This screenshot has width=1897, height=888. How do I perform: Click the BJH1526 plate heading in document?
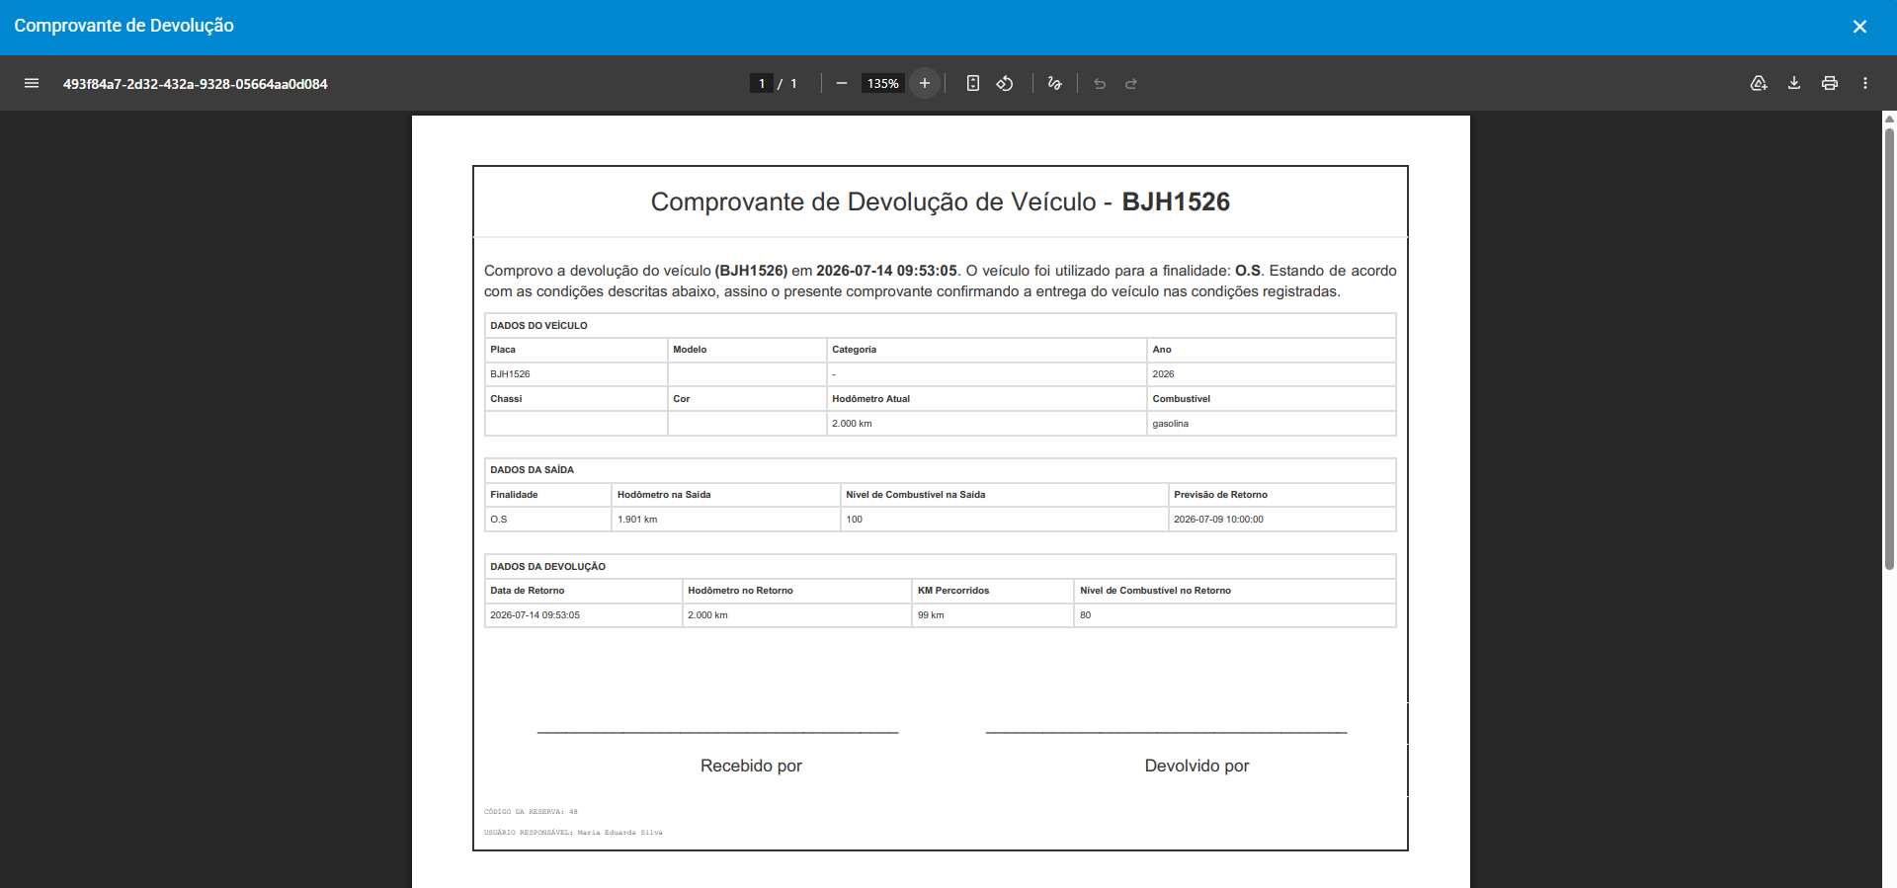click(1176, 202)
